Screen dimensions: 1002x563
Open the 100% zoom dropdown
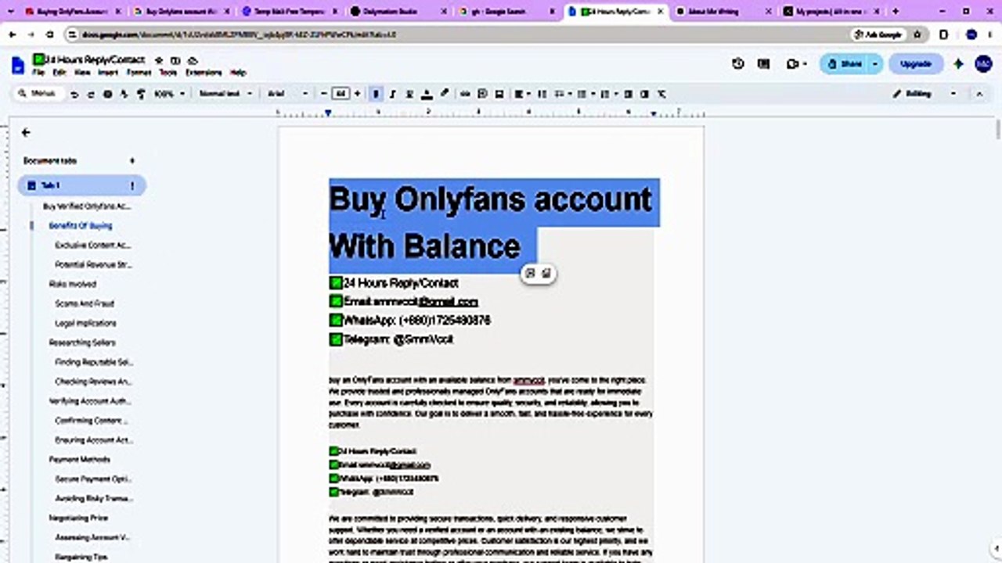point(169,94)
